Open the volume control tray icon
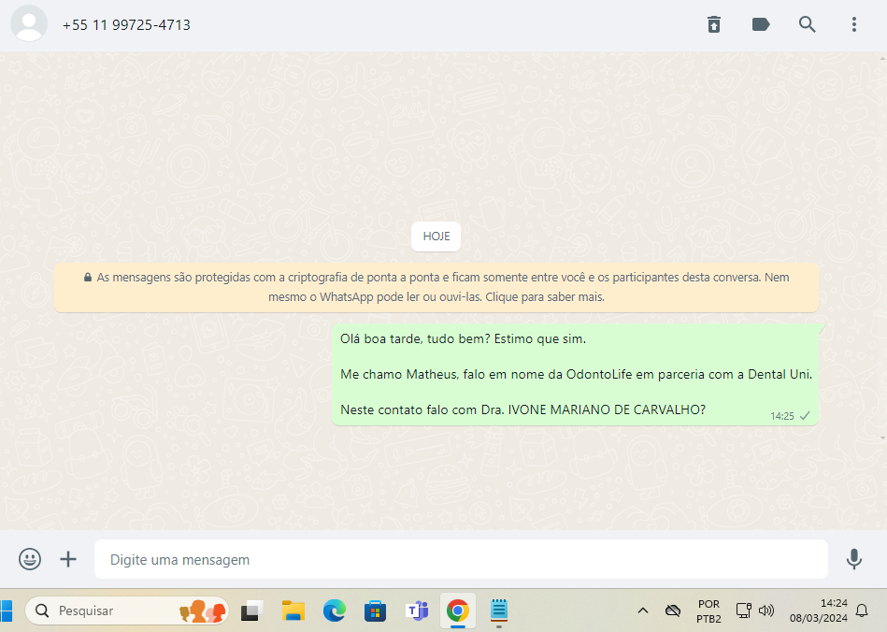887x632 pixels. coord(766,610)
